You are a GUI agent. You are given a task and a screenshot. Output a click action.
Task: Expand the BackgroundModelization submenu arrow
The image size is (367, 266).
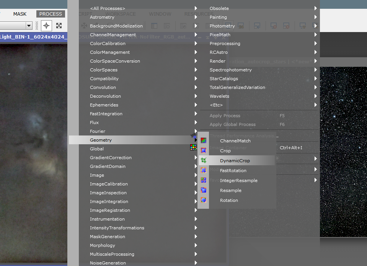196,26
